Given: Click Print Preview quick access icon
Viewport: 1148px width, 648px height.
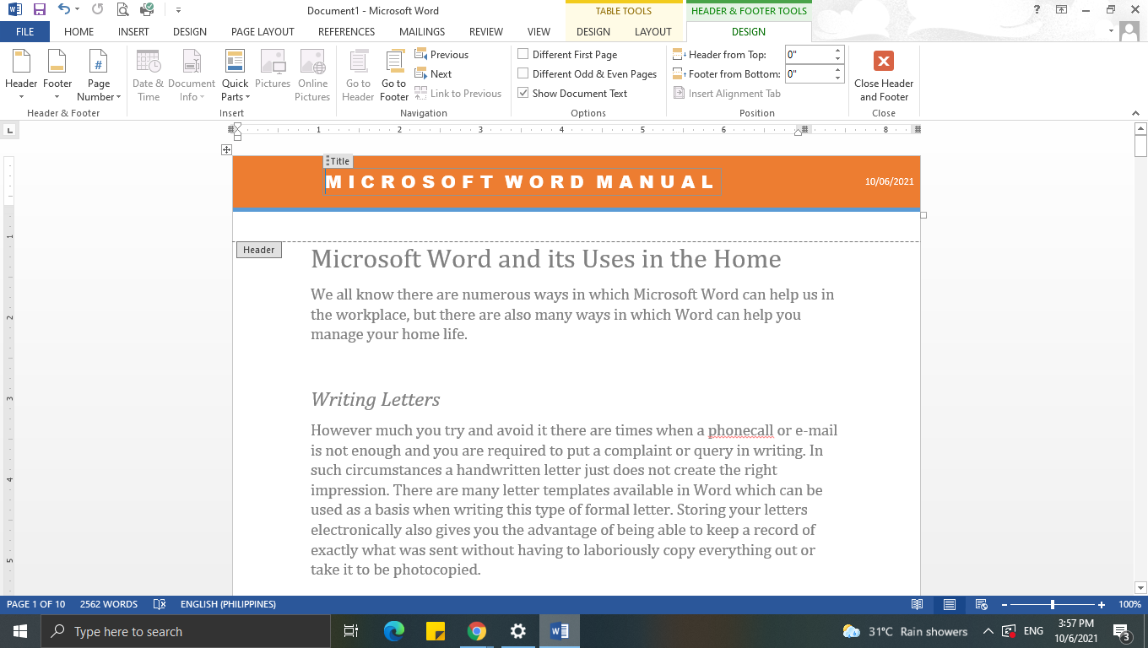Looking at the screenshot, I should [122, 10].
